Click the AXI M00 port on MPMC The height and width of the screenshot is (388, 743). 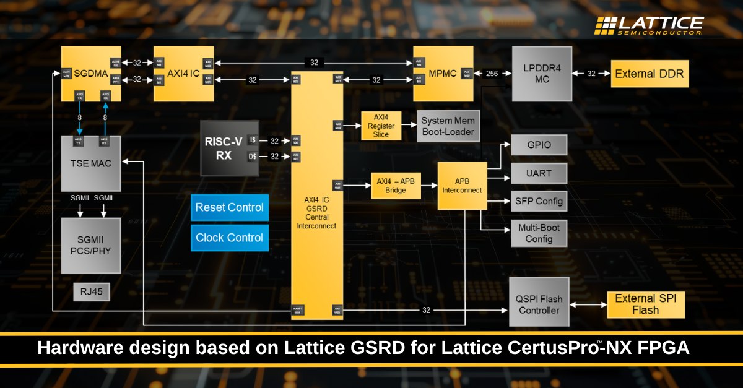(x=467, y=73)
